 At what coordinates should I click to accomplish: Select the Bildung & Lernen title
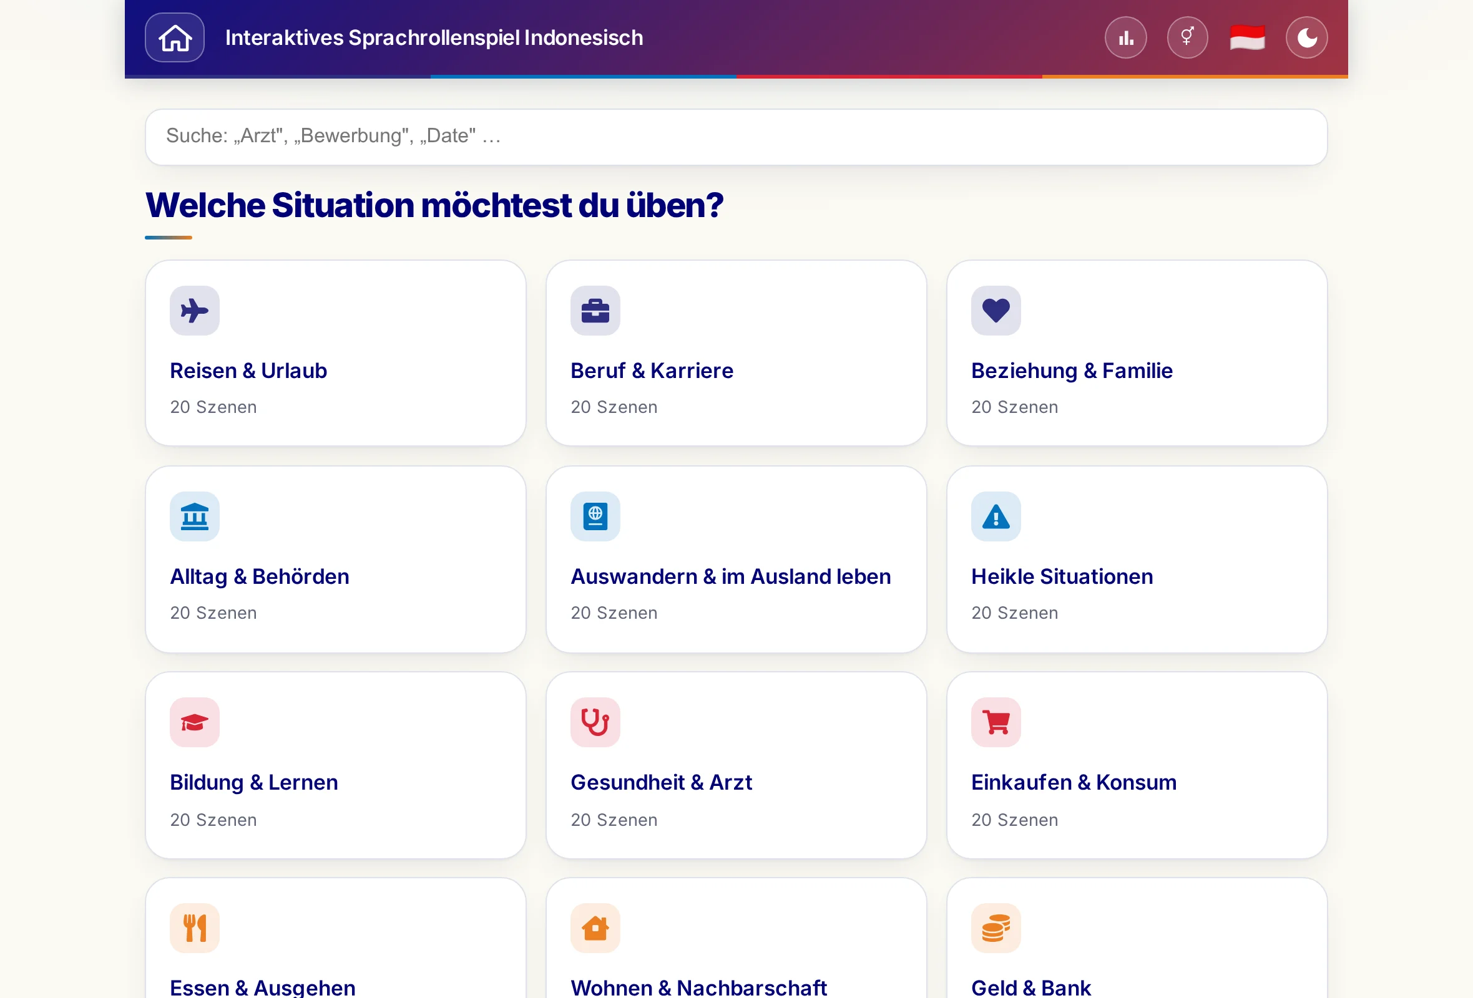(x=253, y=783)
